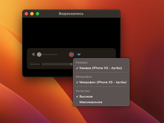The height and width of the screenshot is (123, 164).
Task: Click the Камера section header in menu
Action: click(81, 62)
